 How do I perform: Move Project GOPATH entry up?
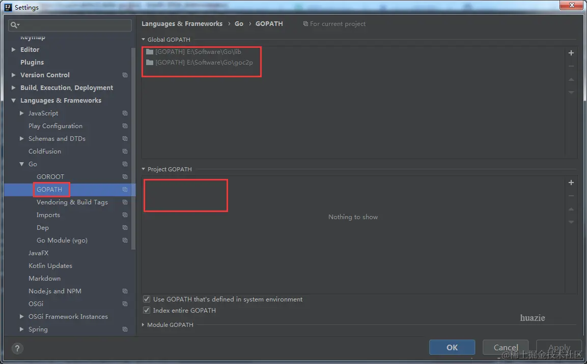(571, 209)
